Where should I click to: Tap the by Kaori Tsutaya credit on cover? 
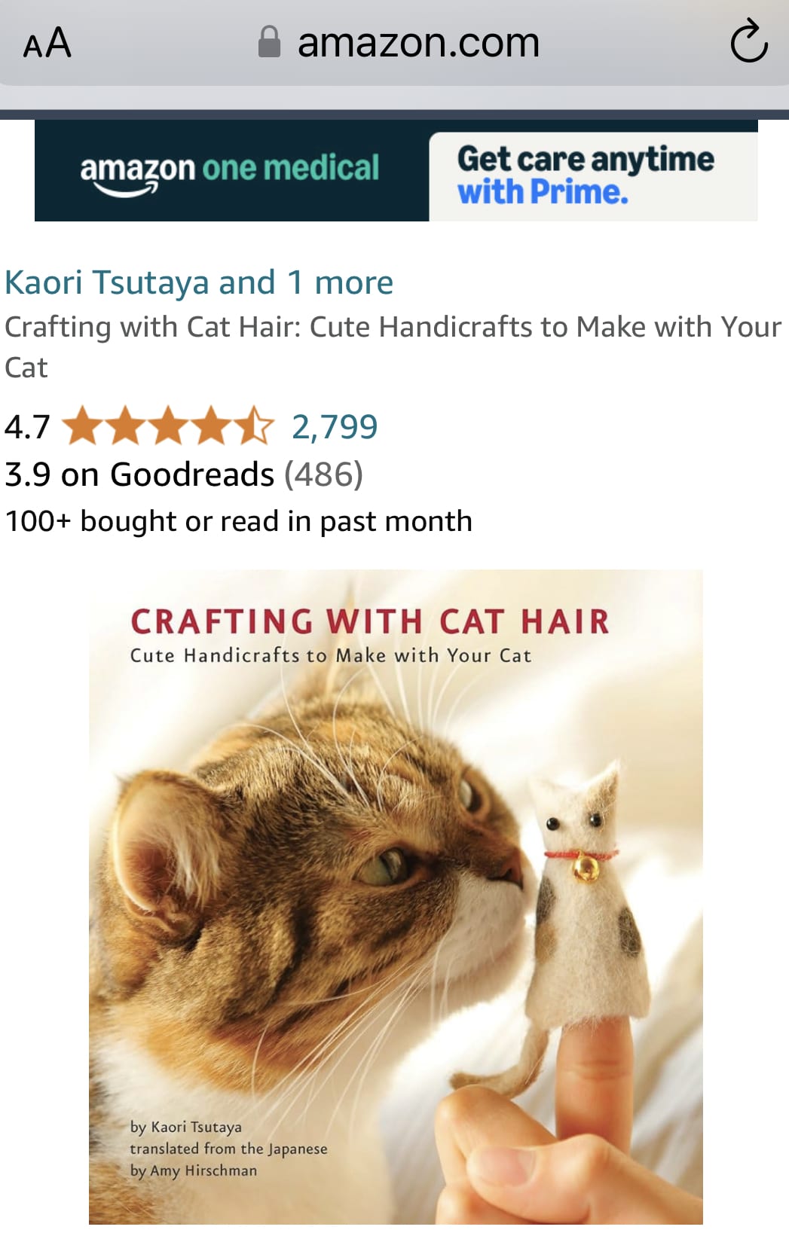186,1127
